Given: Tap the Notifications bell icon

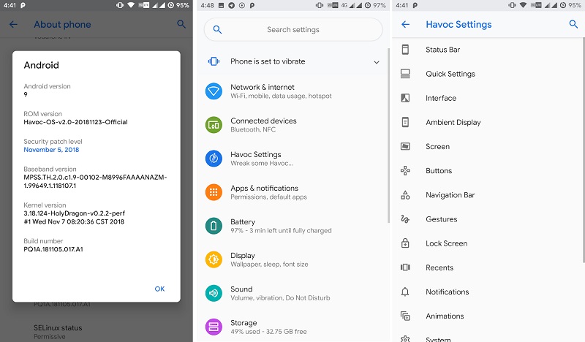Looking at the screenshot, I should point(405,292).
